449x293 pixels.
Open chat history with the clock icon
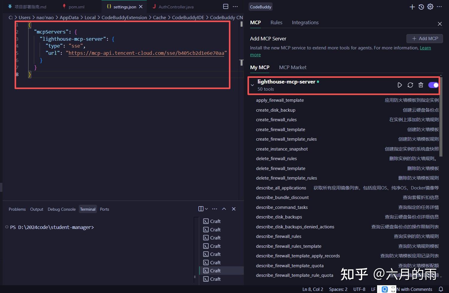tap(421, 7)
